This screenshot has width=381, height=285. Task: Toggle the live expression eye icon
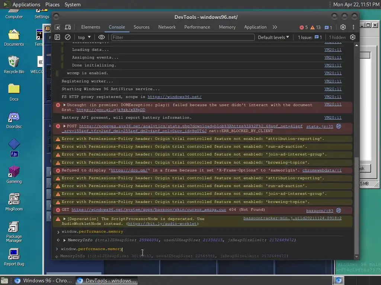pyautogui.click(x=102, y=37)
